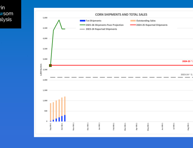This screenshot has width=193, height=148.
Task: Click the Nov Wk 1 x-axis label
Action: 73,126
